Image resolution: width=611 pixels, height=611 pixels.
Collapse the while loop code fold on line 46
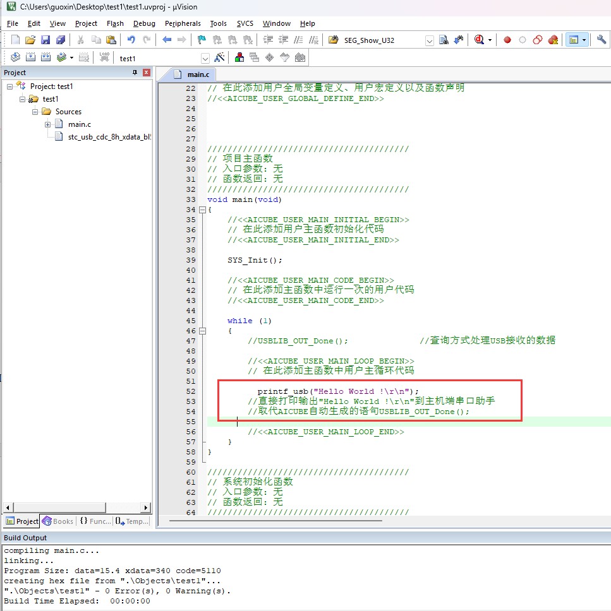point(202,331)
